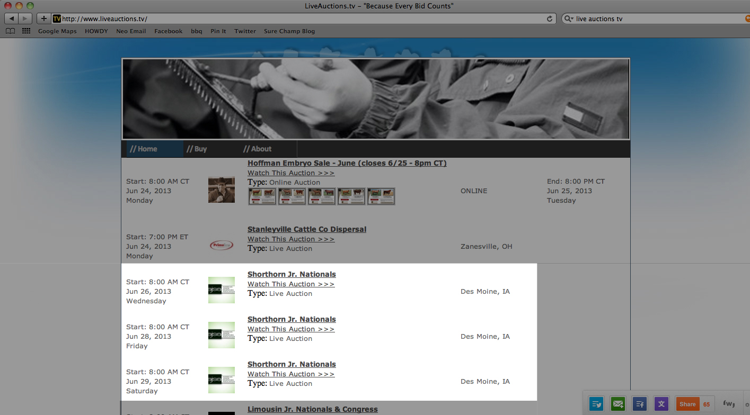This screenshot has width=750, height=415.
Task: Click the orange Share button
Action: pyautogui.click(x=687, y=404)
